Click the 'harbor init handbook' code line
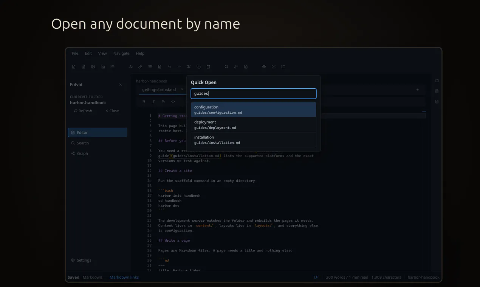Image resolution: width=480 pixels, height=287 pixels. click(x=179, y=196)
